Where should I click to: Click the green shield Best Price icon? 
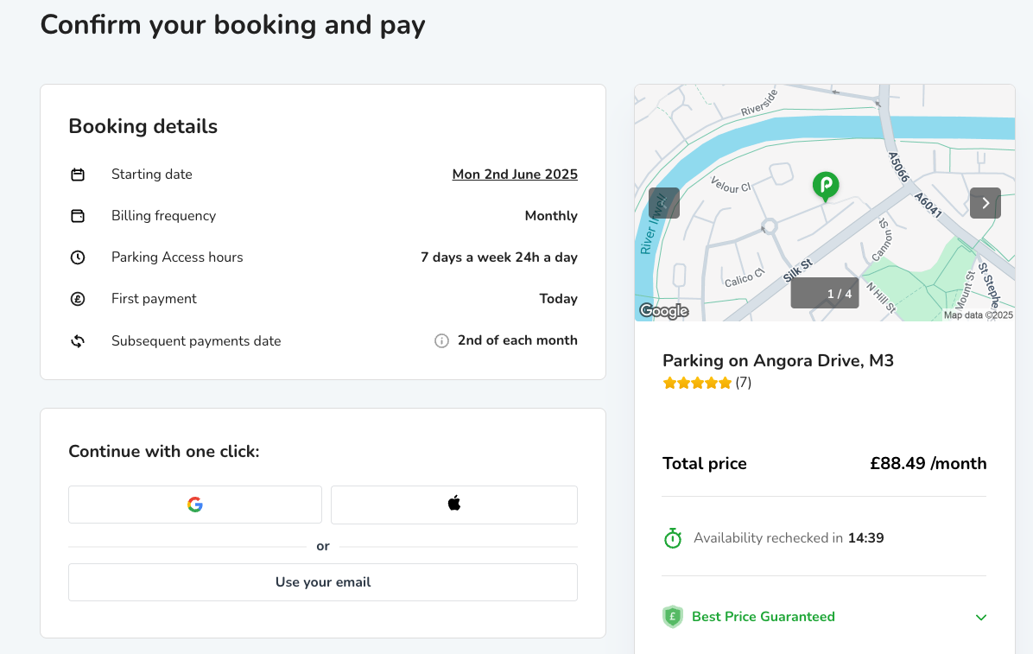(x=673, y=617)
